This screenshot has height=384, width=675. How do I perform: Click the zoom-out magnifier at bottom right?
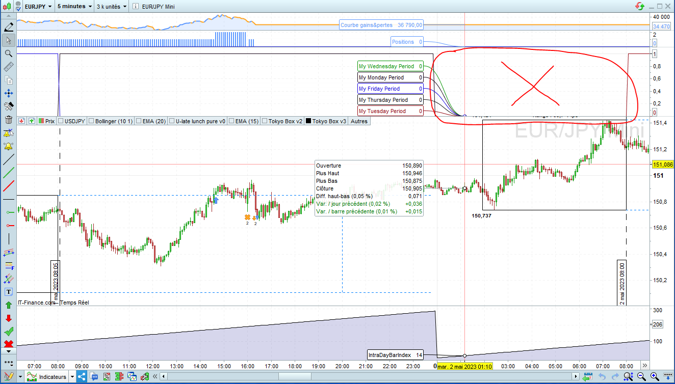641,377
